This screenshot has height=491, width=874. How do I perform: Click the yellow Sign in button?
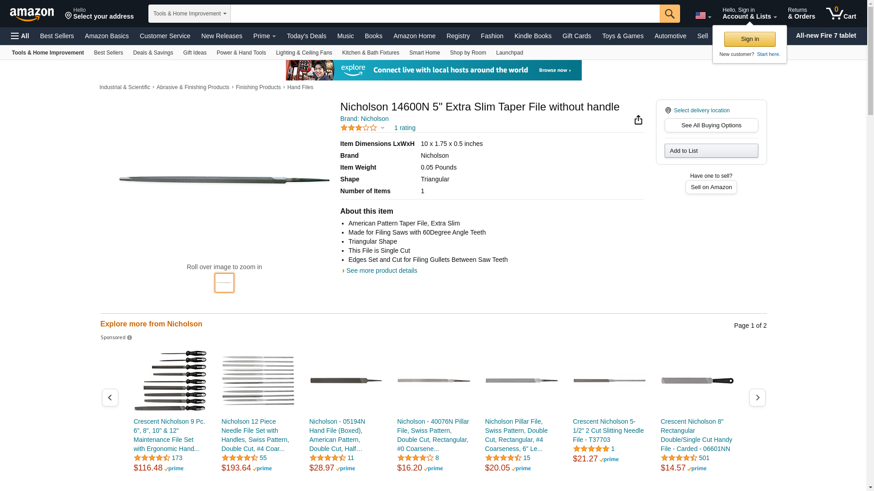pyautogui.click(x=749, y=39)
